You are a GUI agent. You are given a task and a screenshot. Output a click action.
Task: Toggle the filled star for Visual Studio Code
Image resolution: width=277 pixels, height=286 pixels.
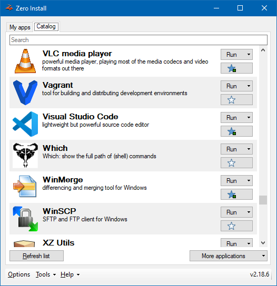[x=236, y=131]
